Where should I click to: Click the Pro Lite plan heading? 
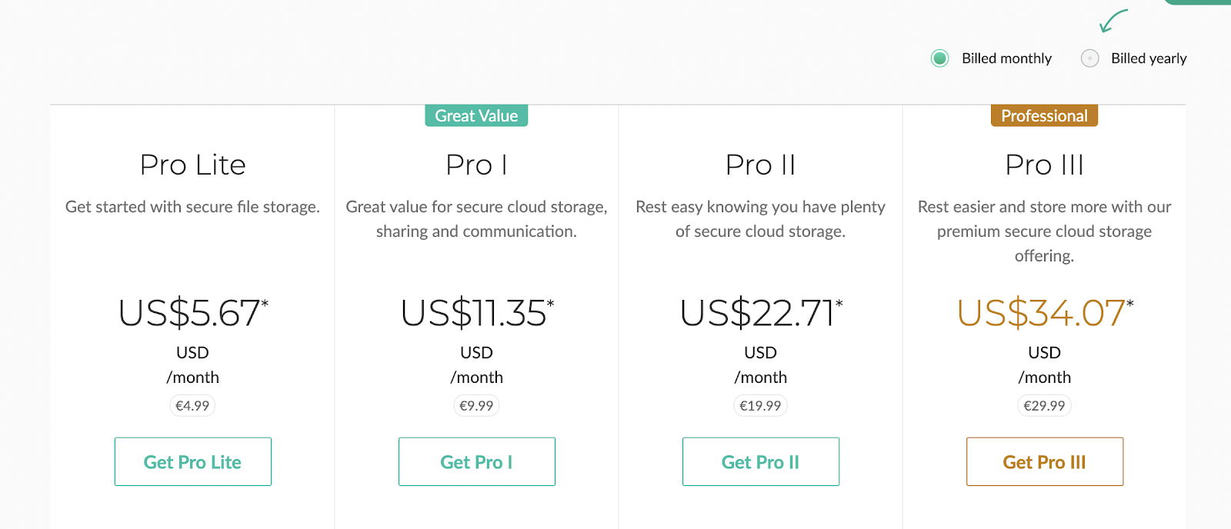pyautogui.click(x=192, y=165)
